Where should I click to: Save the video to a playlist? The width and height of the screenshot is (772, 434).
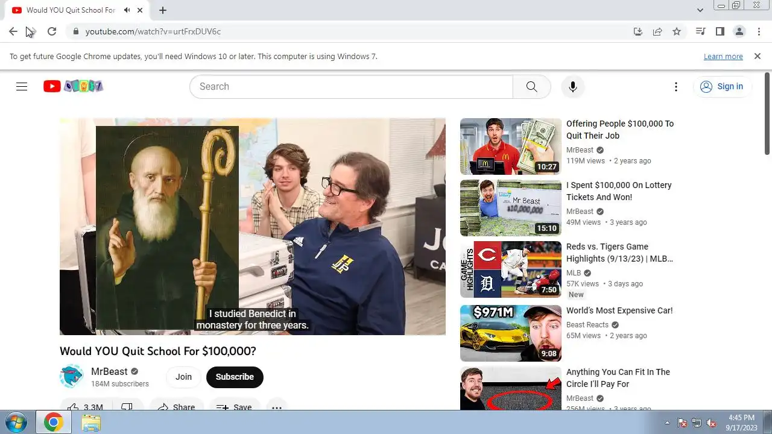tap(235, 406)
